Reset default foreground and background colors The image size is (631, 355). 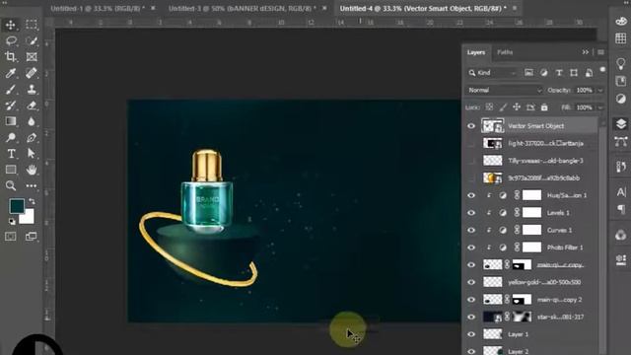click(x=12, y=221)
